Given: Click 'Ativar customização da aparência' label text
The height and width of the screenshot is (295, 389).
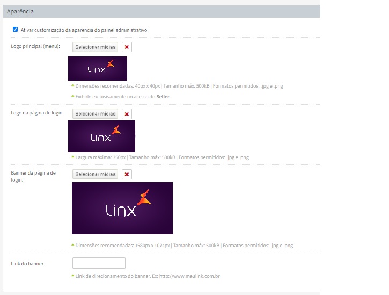Looking at the screenshot, I should coord(84,30).
